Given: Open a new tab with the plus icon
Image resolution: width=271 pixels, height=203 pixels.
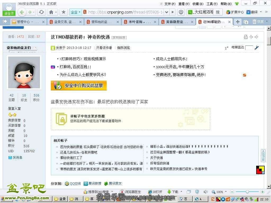Looking at the screenshot, I should pos(238,22).
